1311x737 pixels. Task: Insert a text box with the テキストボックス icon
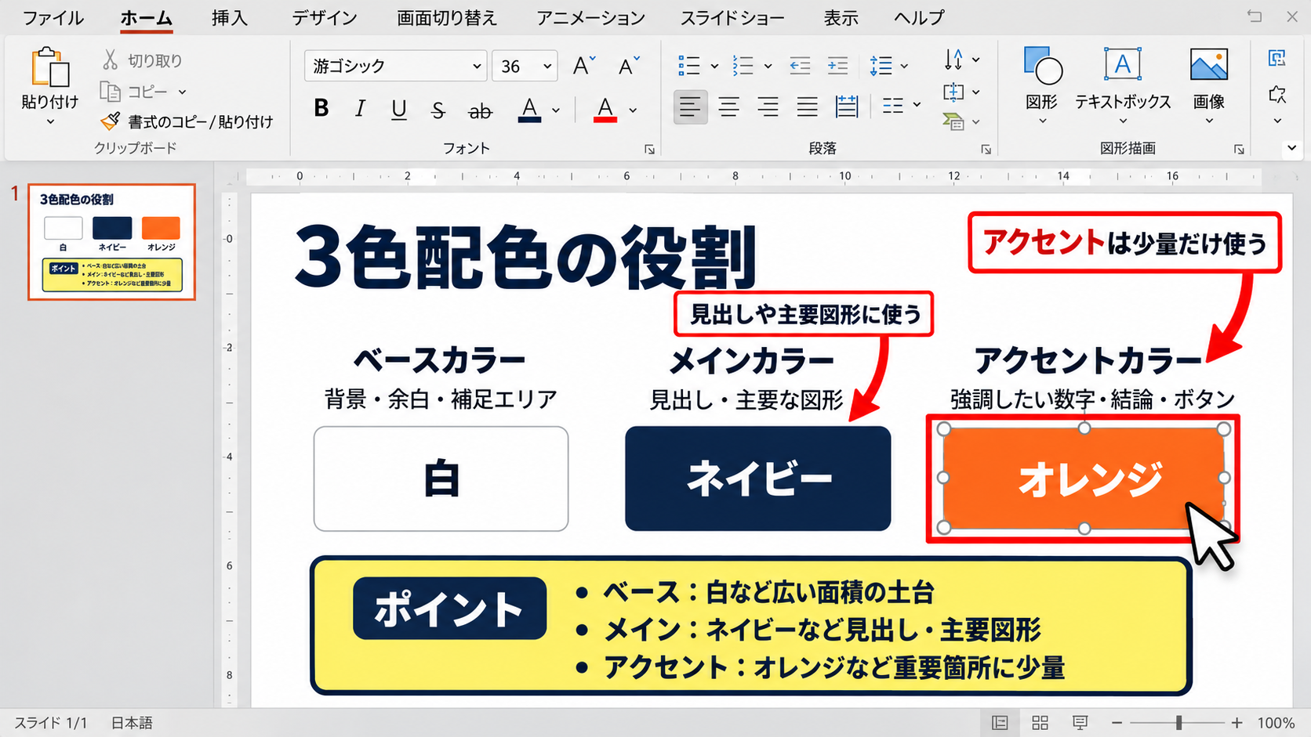pyautogui.click(x=1123, y=64)
